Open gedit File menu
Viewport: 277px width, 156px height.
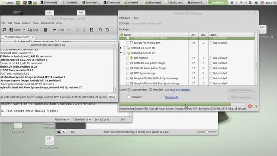[3, 23]
